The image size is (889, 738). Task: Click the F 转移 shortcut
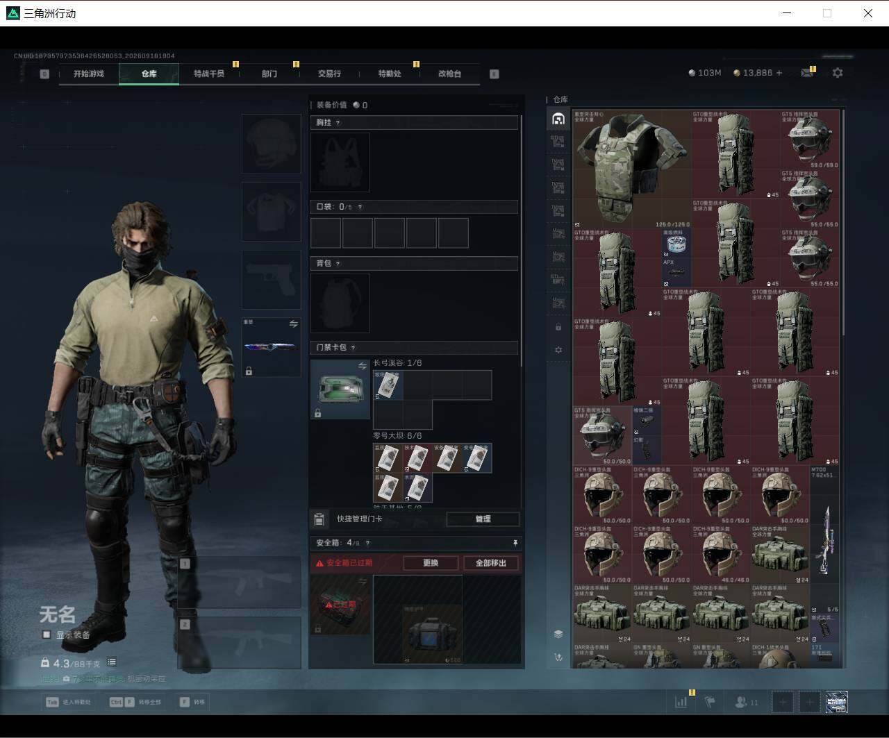192,702
